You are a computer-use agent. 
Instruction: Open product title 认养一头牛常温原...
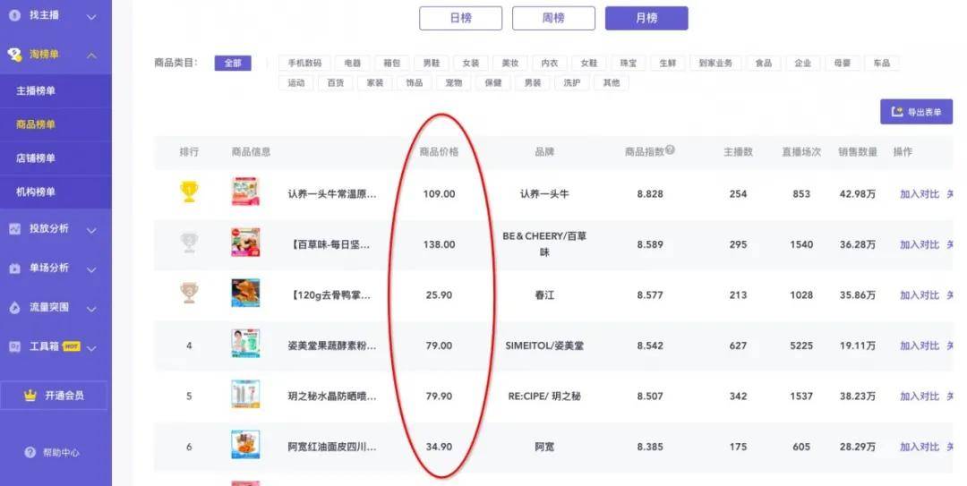point(332,193)
